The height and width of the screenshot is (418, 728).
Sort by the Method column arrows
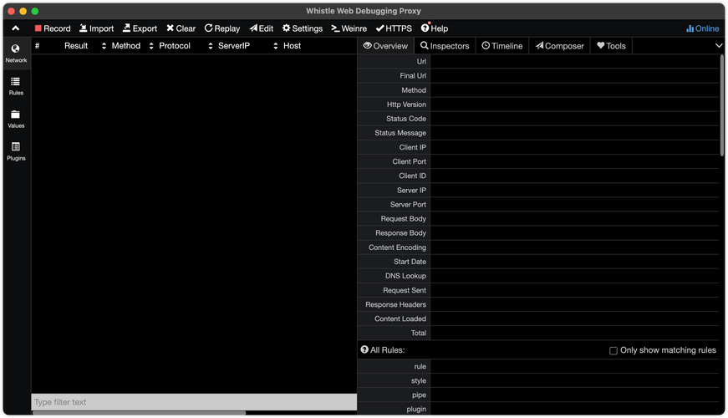click(104, 45)
